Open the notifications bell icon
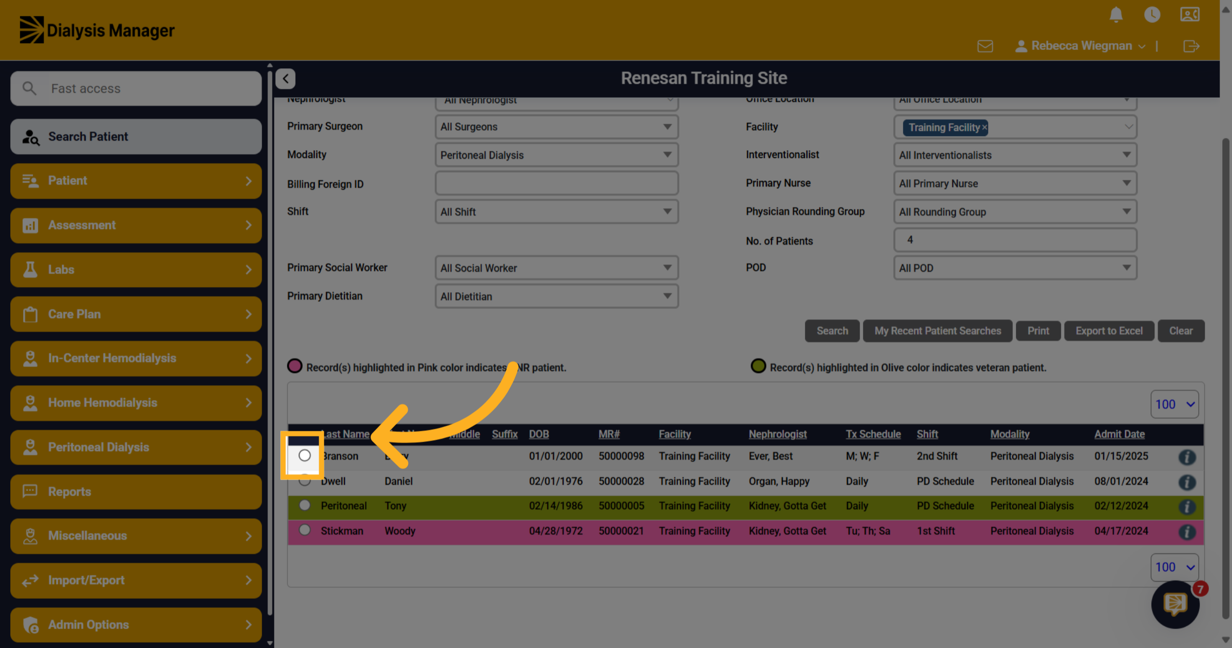Screen dimensions: 1232x648 1116,14
